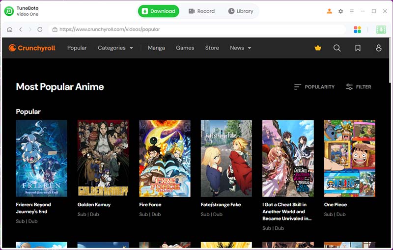Open Frieren poster thumbnail
This screenshot has width=393, height=250.
pyautogui.click(x=42, y=158)
